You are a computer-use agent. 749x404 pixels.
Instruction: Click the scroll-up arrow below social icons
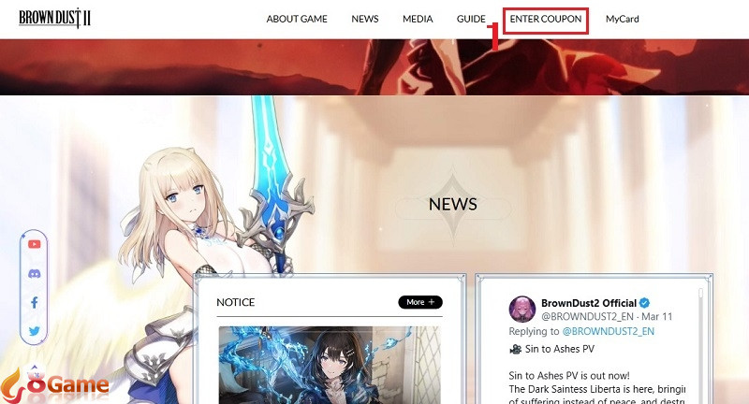tap(35, 367)
